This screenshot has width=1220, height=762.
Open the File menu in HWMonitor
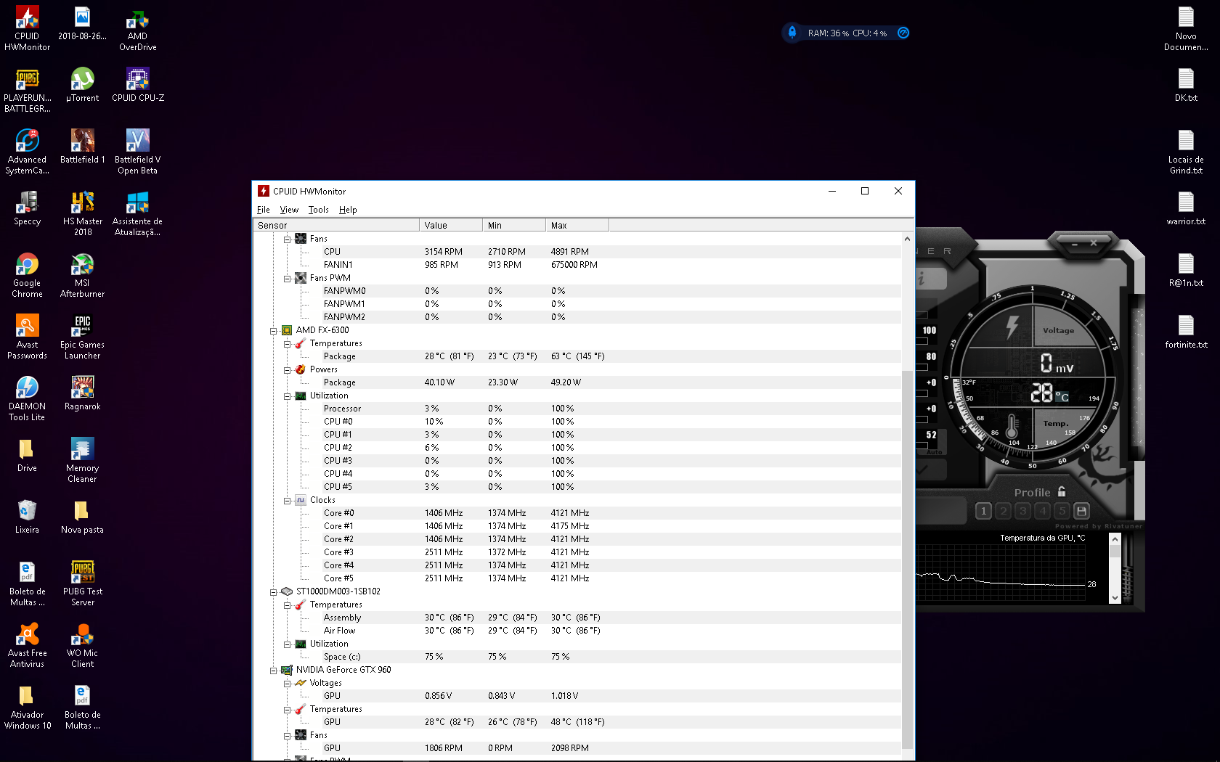click(x=263, y=210)
